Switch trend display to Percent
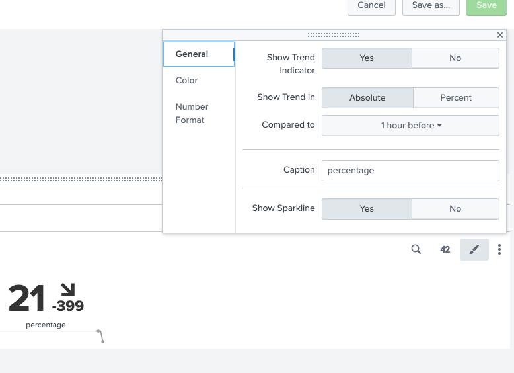Viewport: 514px width, 373px height. tap(456, 97)
